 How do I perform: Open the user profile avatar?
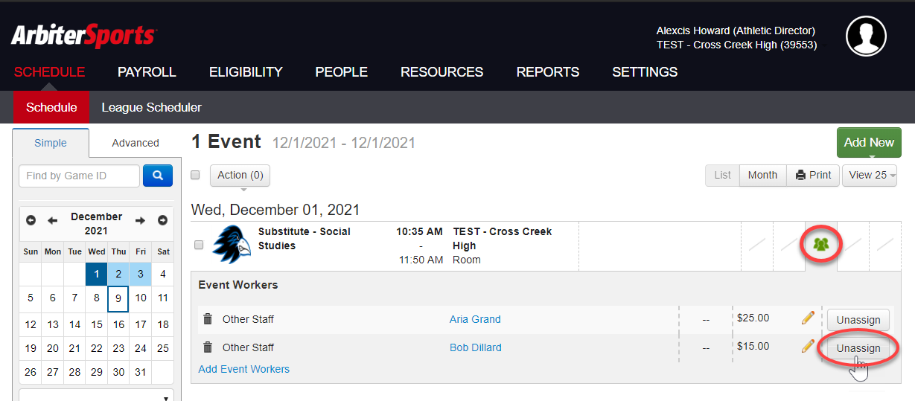pyautogui.click(x=866, y=36)
